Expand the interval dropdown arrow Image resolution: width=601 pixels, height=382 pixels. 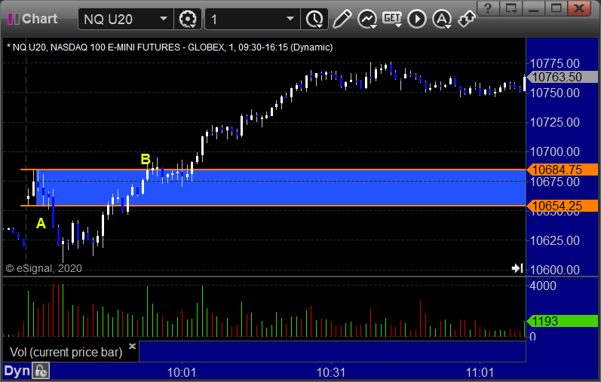click(290, 19)
